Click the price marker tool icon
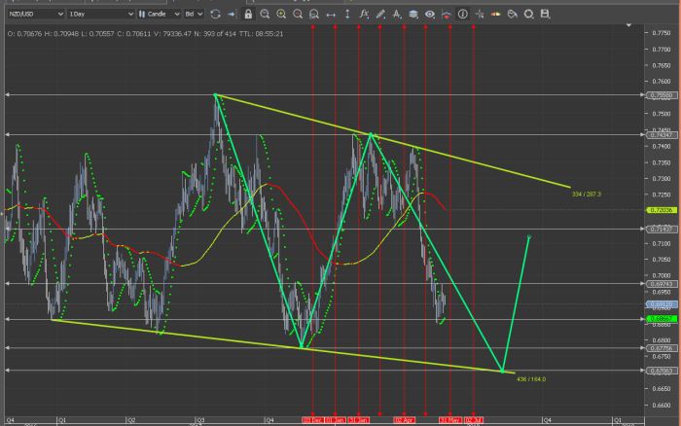 click(x=446, y=14)
